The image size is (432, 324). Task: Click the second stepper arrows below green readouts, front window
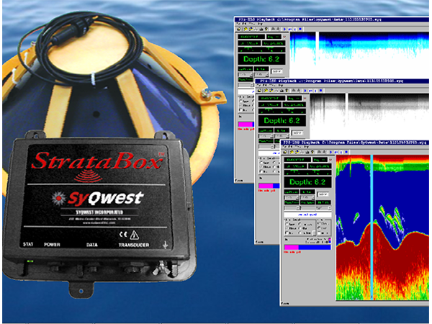[x=313, y=197]
